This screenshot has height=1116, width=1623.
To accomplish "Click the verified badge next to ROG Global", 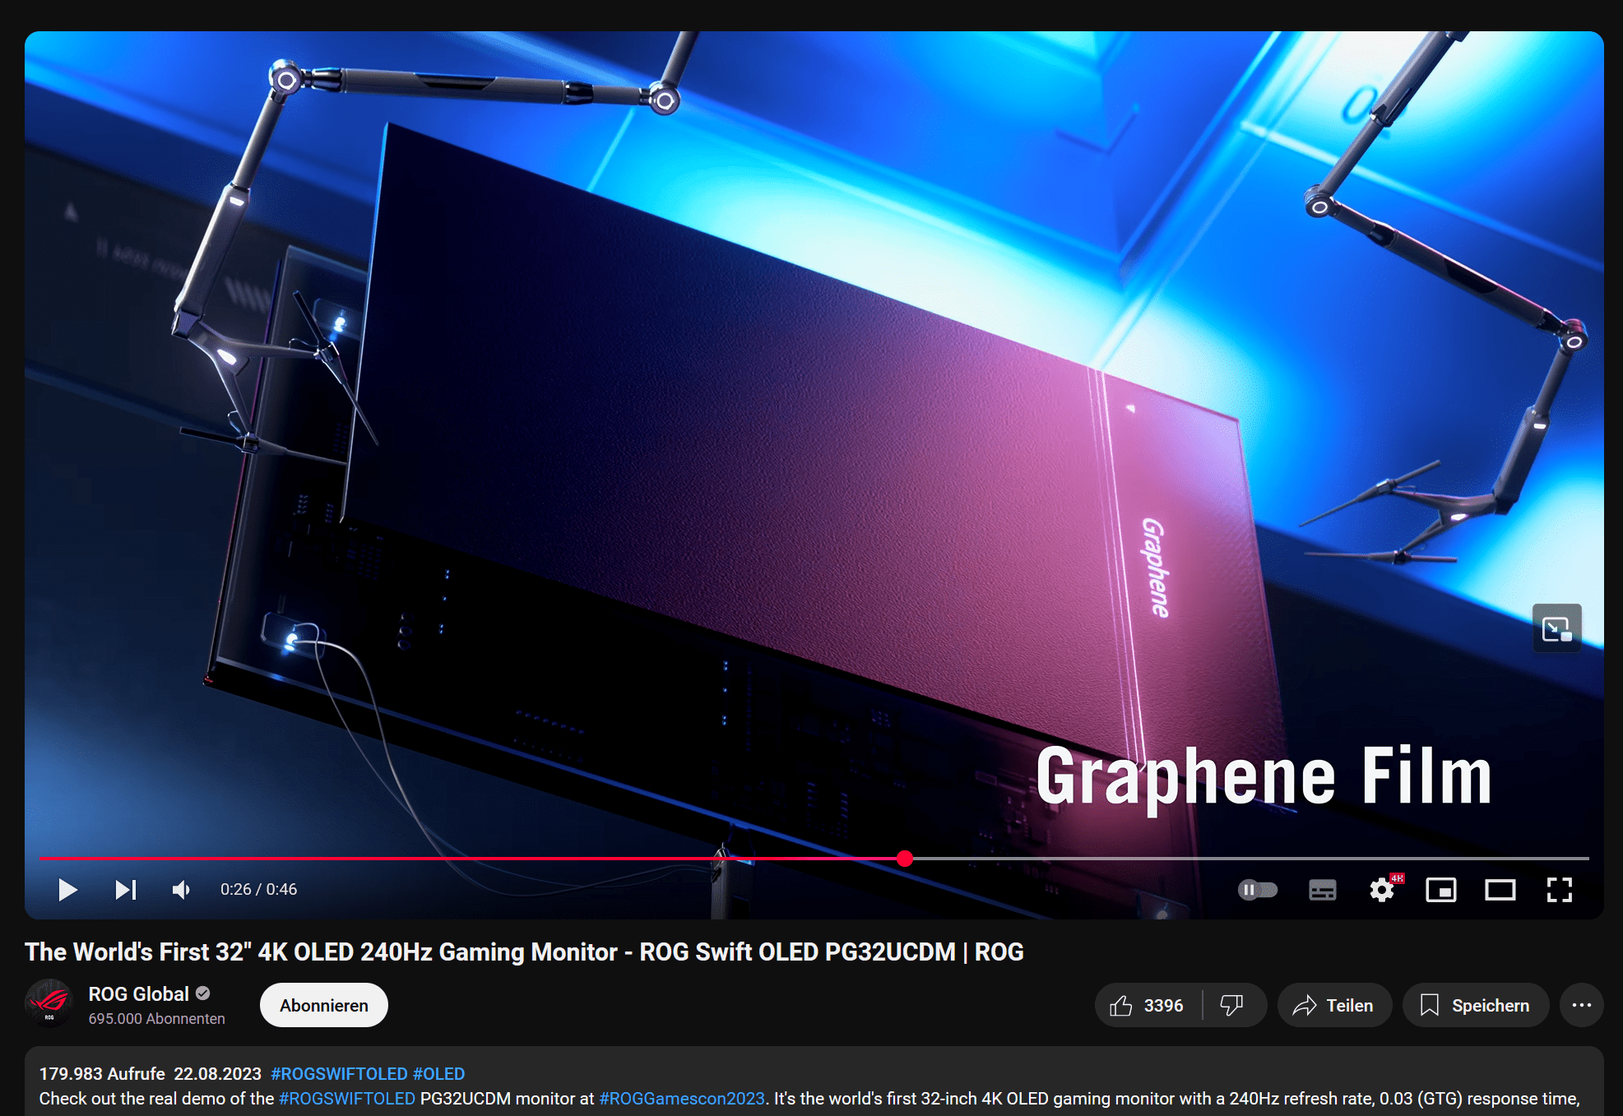I will (203, 993).
